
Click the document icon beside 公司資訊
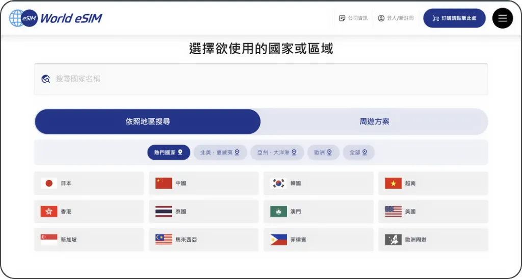(342, 18)
